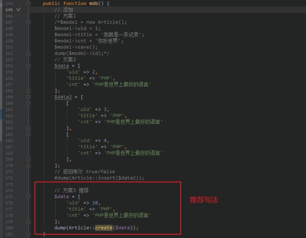
Task: Click the purple $data variable on line 175
Action: pyautogui.click(x=62, y=197)
